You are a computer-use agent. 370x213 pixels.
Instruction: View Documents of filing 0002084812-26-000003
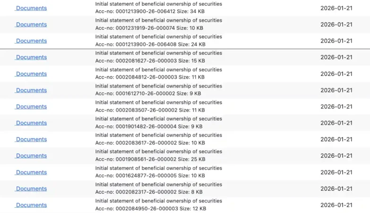click(x=31, y=74)
